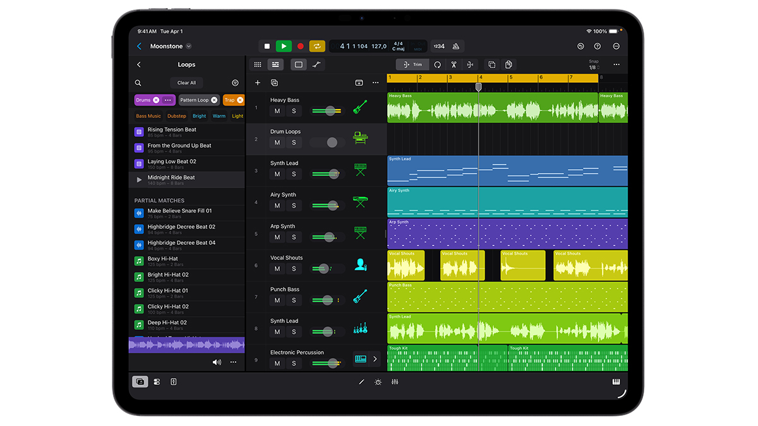
Task: Solo the Vocal Shouts track
Action: (293, 268)
